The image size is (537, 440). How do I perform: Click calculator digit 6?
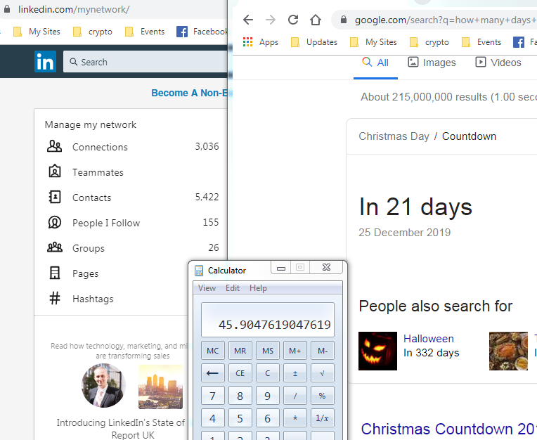[268, 418]
